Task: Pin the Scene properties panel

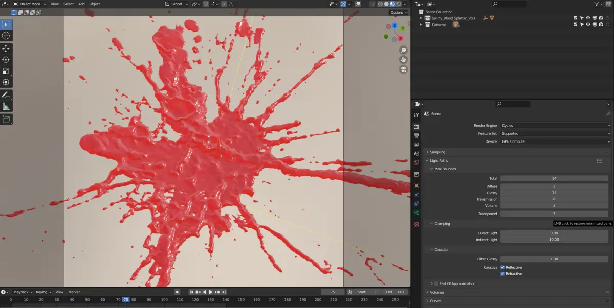Action: [x=608, y=114]
